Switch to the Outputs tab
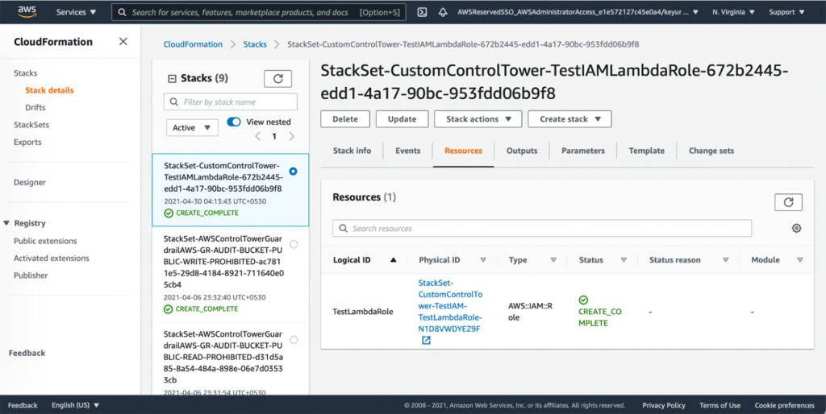The image size is (826, 414). (522, 151)
